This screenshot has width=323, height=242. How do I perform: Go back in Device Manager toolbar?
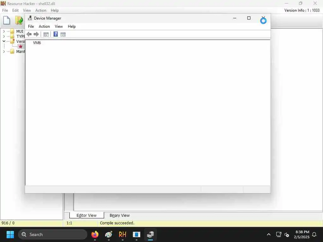click(x=29, y=34)
